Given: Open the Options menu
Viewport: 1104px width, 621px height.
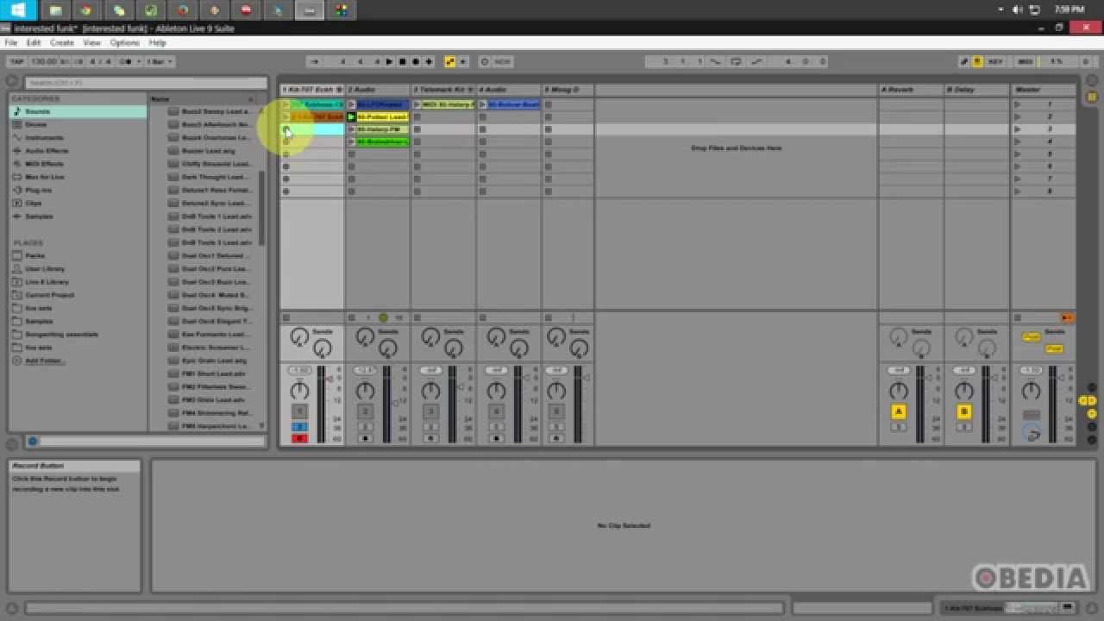Looking at the screenshot, I should coord(124,42).
